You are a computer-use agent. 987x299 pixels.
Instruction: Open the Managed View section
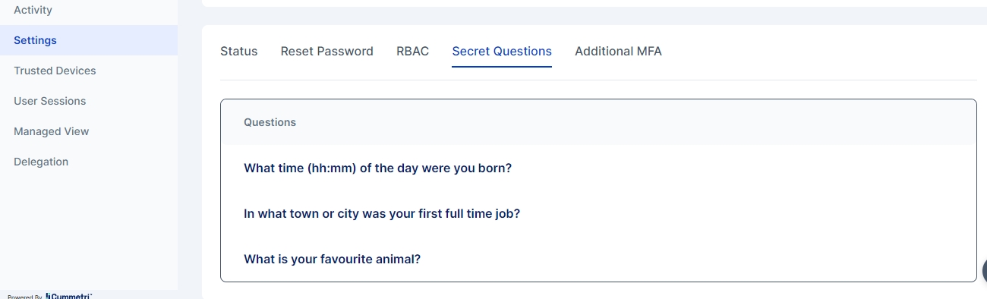click(x=51, y=131)
